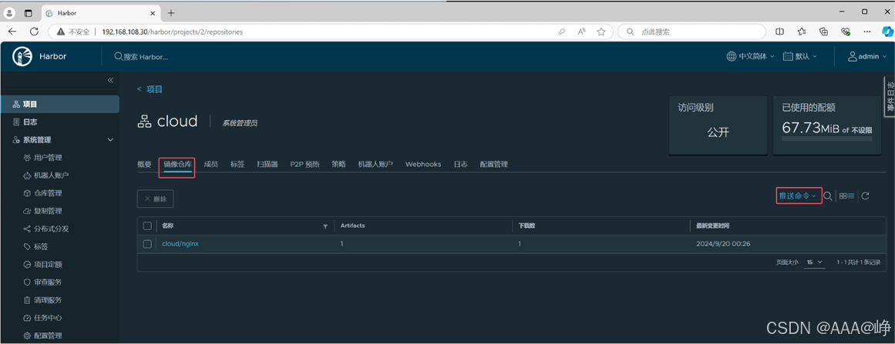Click the 删除 button
This screenshot has width=895, height=344.
click(155, 199)
